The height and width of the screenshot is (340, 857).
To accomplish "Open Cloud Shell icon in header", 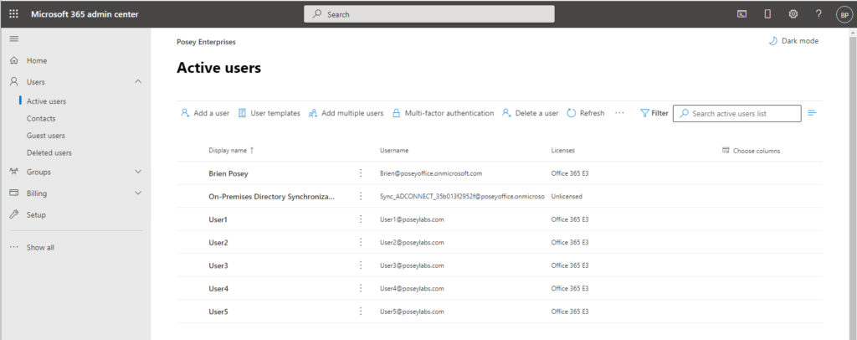I will click(x=742, y=14).
